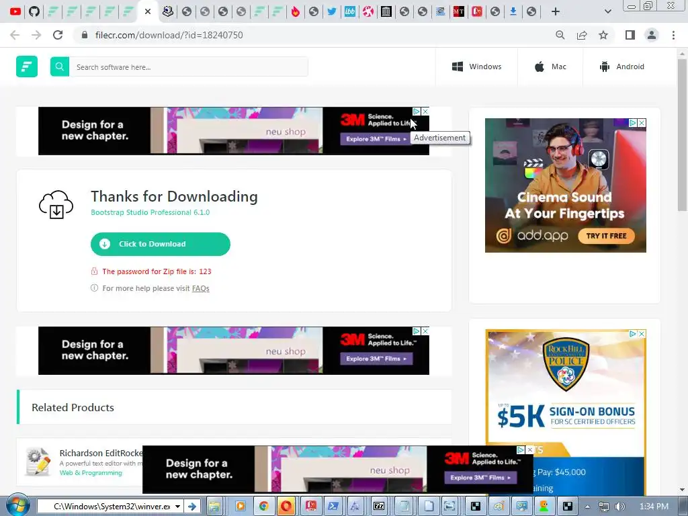The width and height of the screenshot is (688, 516).
Task: Close the middle 3M banner ad
Action: 425,331
